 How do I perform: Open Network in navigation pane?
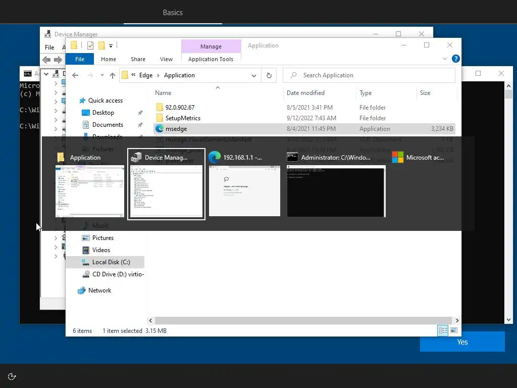pyautogui.click(x=99, y=290)
